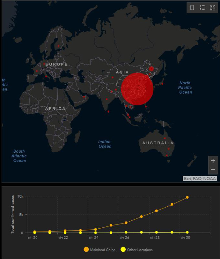
Task: Select the yellow data point at січ 30
Action: (187, 232)
